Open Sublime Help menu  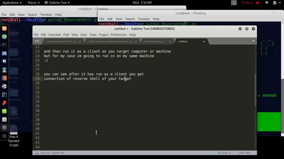tap(132, 34)
